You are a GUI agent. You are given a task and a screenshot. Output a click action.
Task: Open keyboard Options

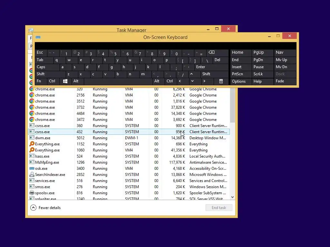click(x=241, y=81)
